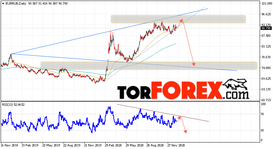The height and width of the screenshot is (149, 273).
Task: Click the RSI scale value 70
Action: [x=263, y=114]
